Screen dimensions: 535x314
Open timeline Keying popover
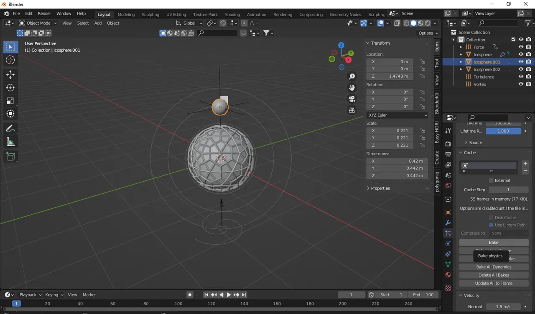(54, 295)
